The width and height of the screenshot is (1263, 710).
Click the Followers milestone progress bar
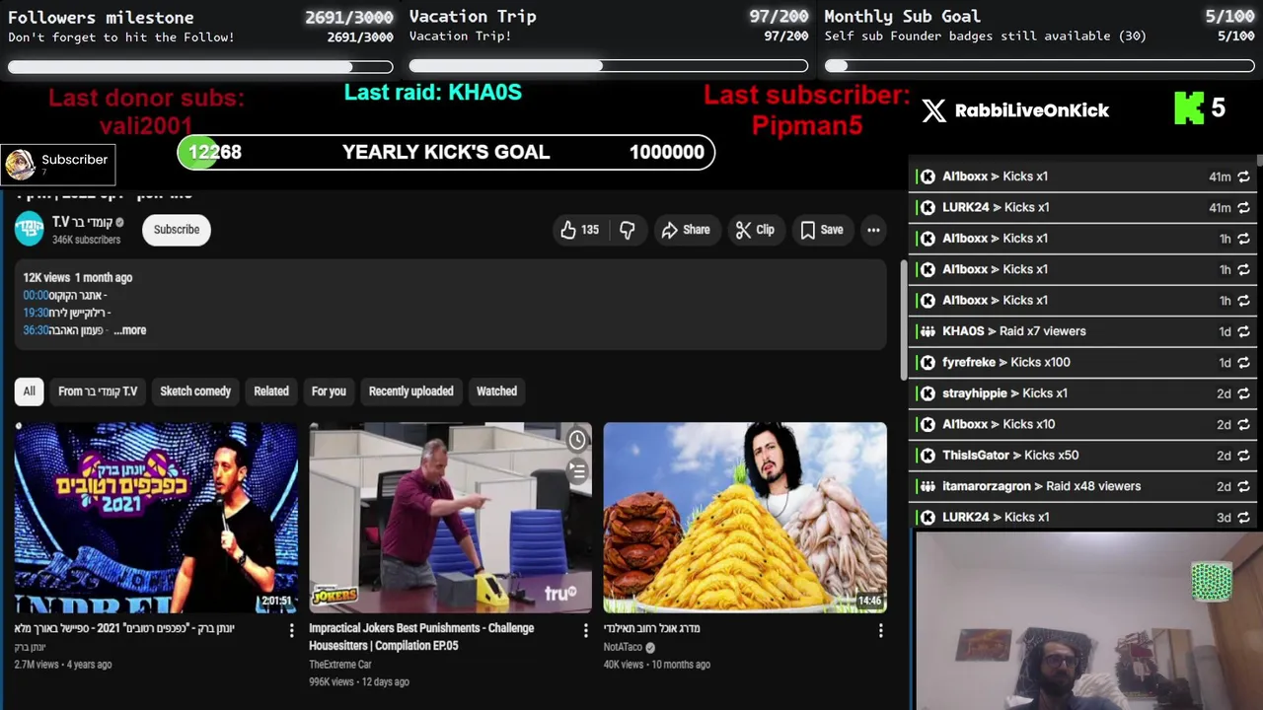[200, 67]
